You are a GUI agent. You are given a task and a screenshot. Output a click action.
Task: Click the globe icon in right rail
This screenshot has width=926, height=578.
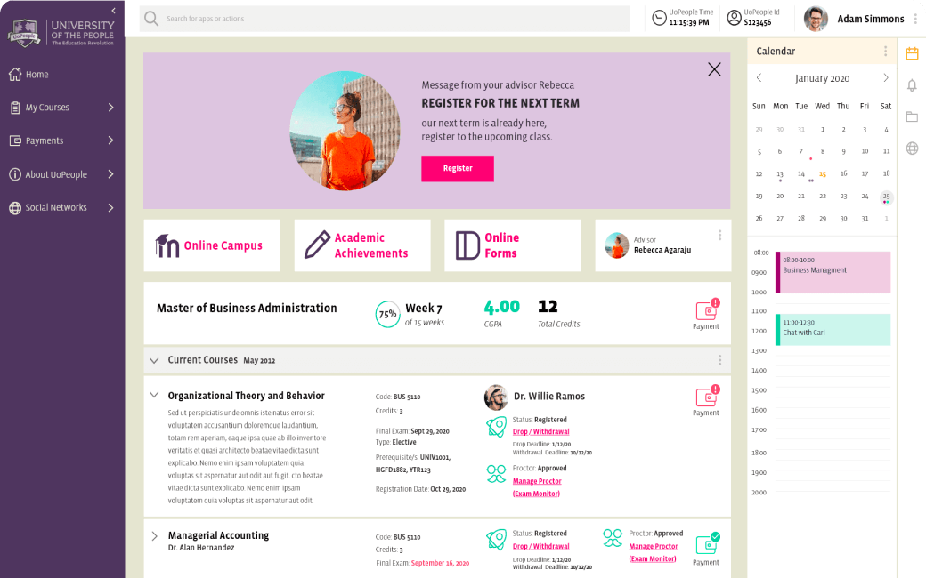(912, 148)
